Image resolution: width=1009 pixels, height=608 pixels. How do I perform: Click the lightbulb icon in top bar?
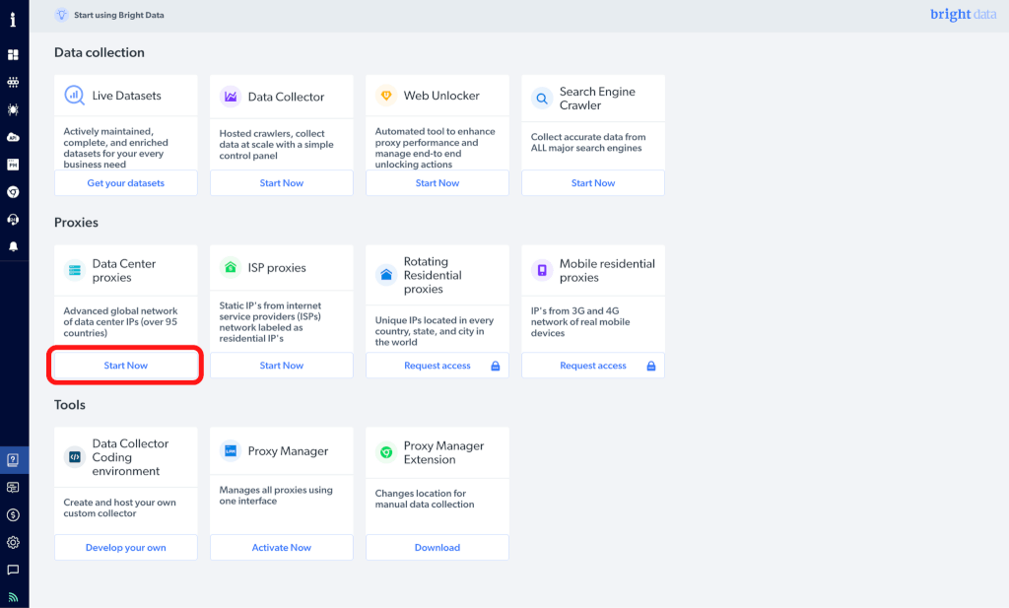point(61,15)
